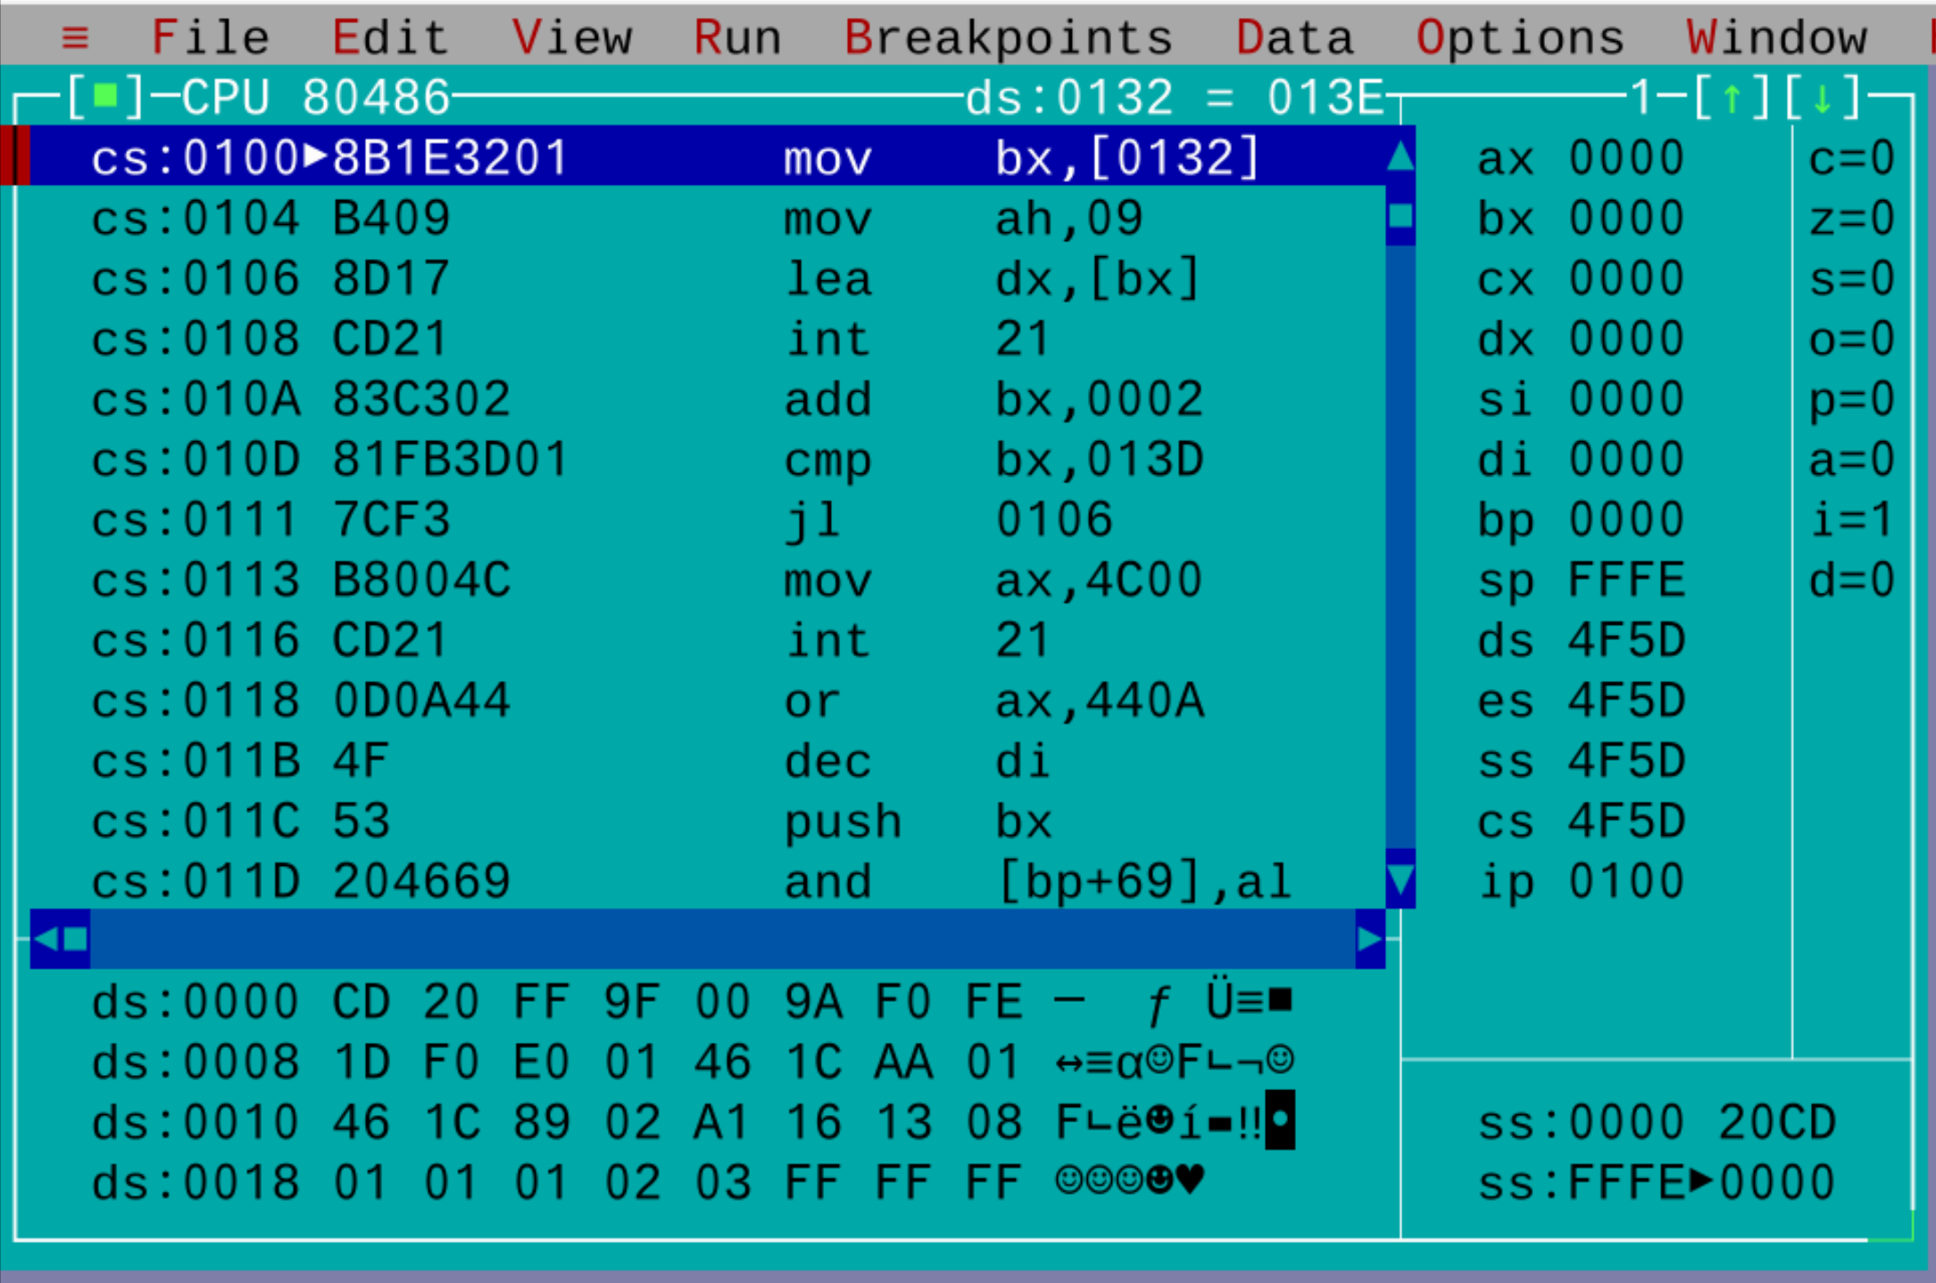The image size is (1936, 1283).
Task: Select instruction mov ax,4C00
Action: click(708, 579)
